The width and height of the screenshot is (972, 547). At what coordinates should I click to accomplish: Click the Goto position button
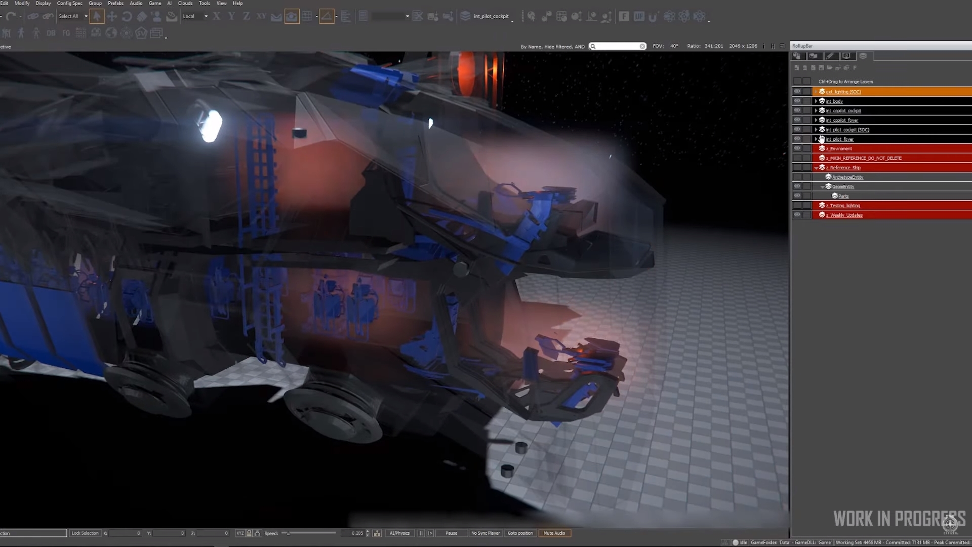[520, 533]
